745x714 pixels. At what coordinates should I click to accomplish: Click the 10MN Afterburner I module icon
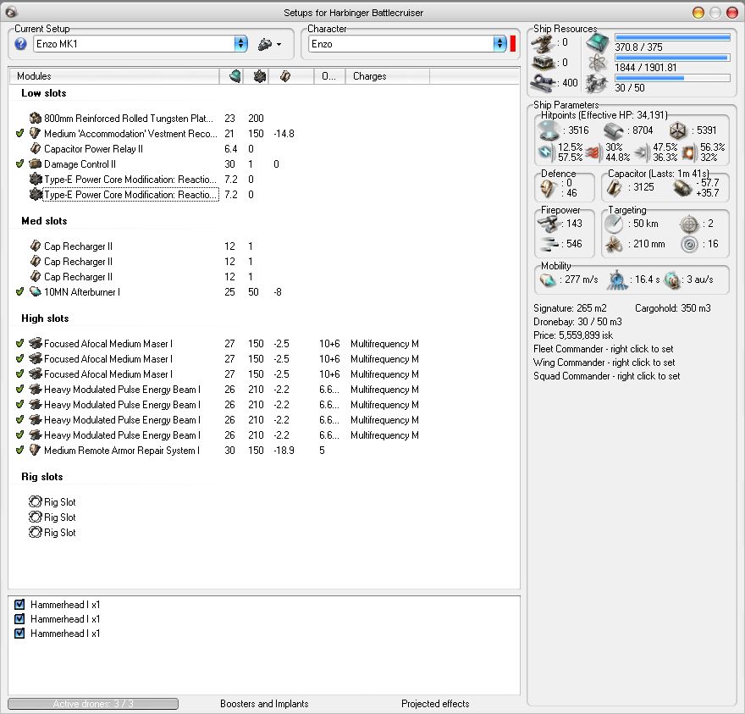click(36, 291)
